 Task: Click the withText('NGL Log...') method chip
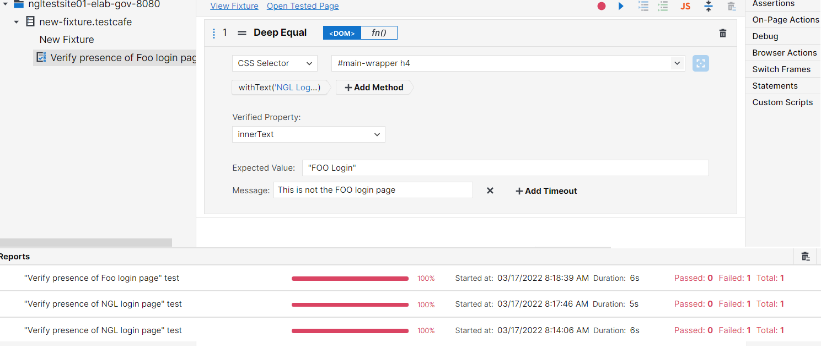[x=280, y=88]
